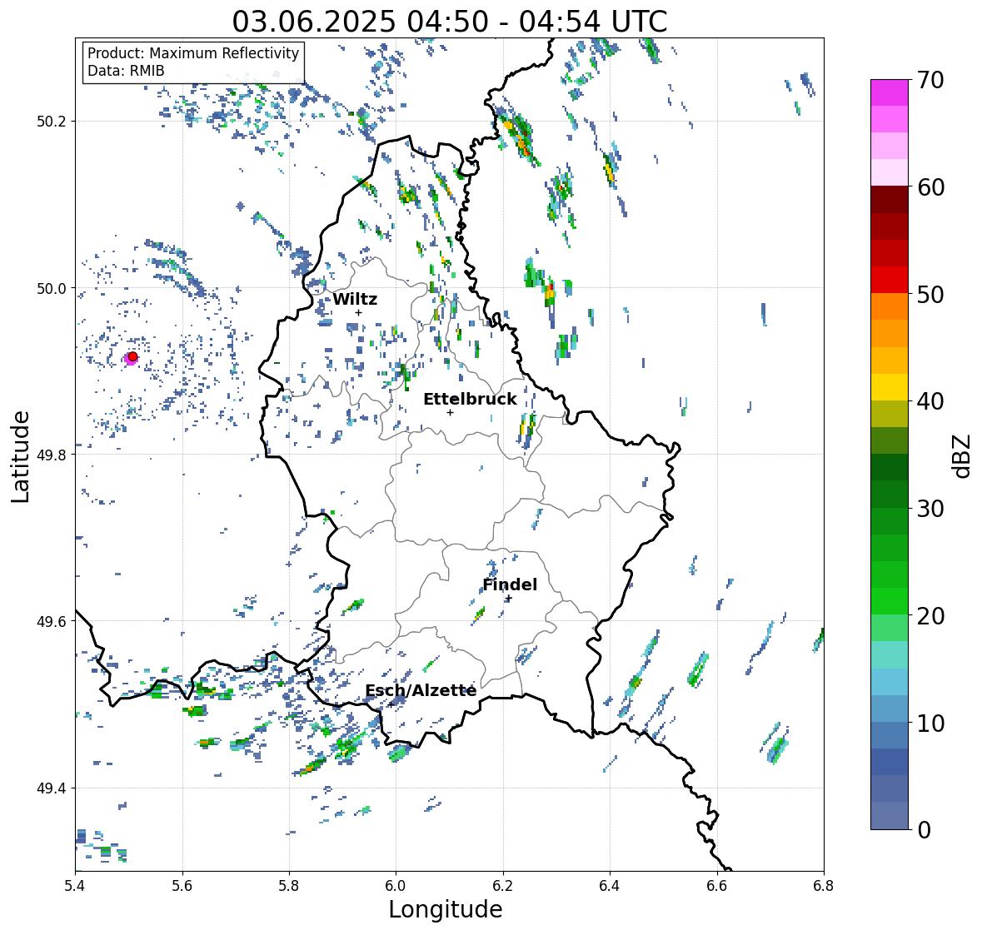The image size is (982, 930).
Task: Click the longitude tick label 5.8
Action: click(x=289, y=885)
